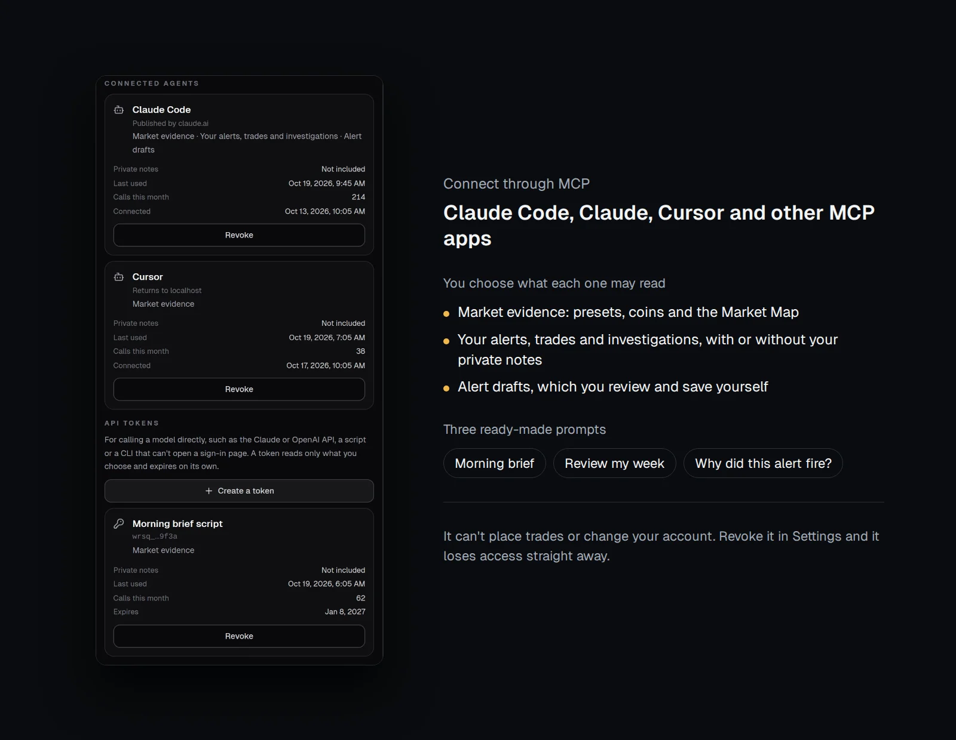Create a new API token
This screenshot has height=740, width=956.
click(239, 491)
